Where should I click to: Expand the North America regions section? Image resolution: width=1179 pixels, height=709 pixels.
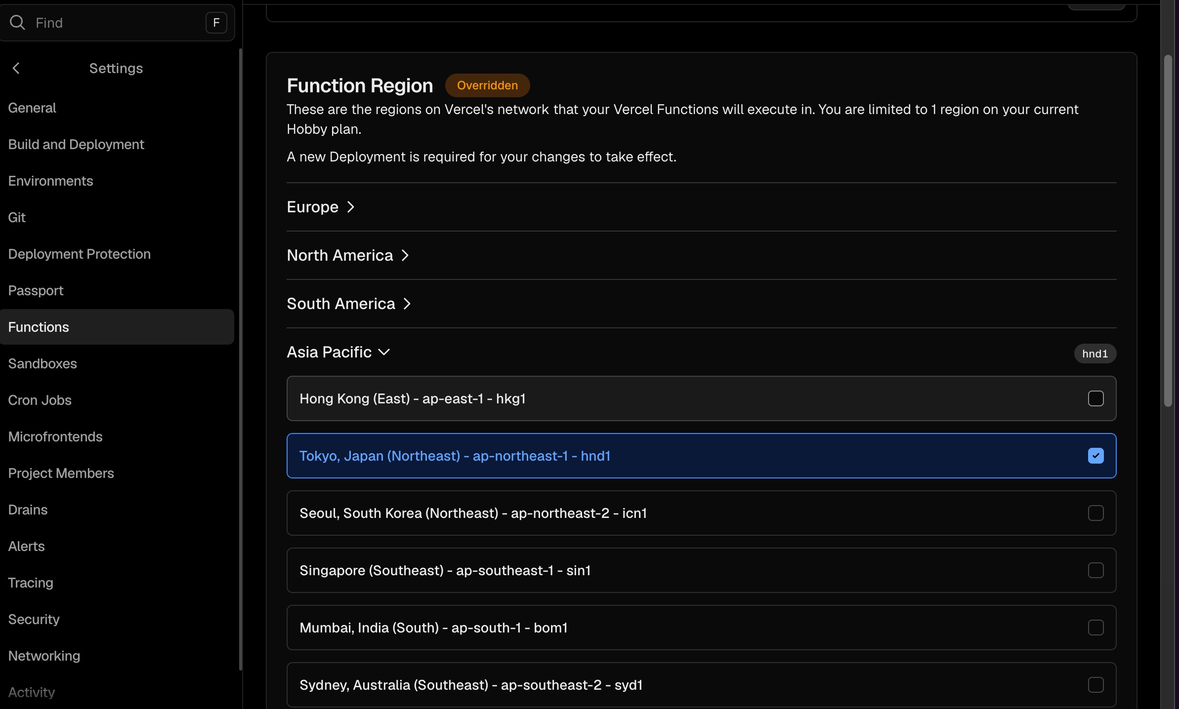point(348,255)
